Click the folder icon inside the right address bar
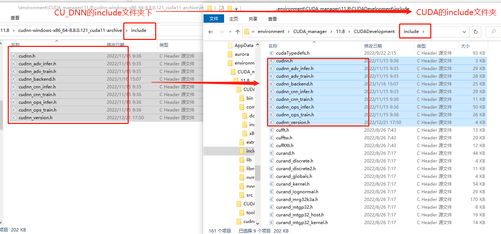Viewport: 501px width, 234px height. (x=246, y=32)
